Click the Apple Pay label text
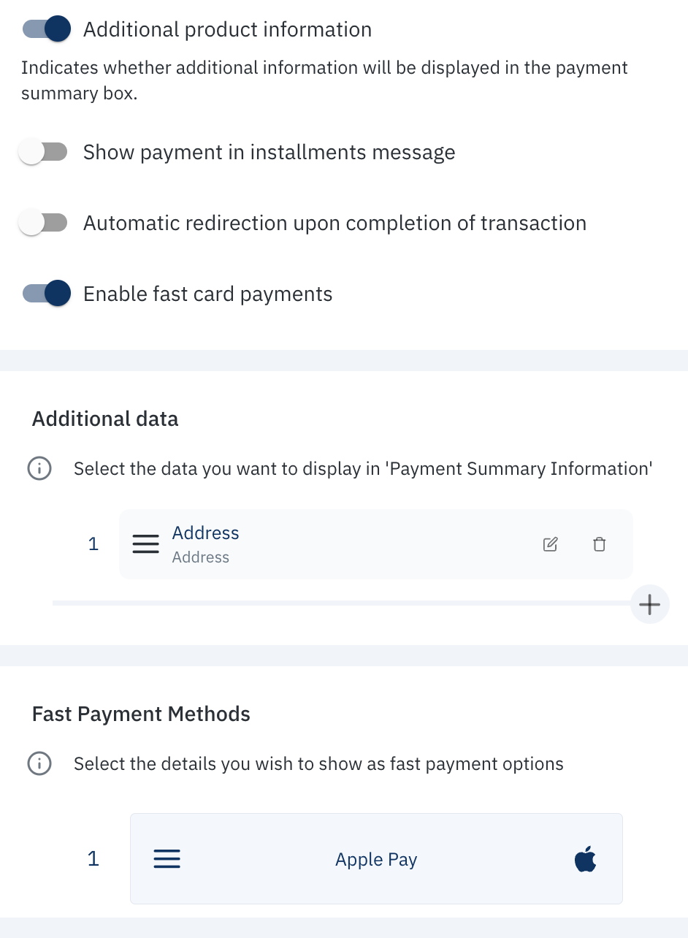Image resolution: width=688 pixels, height=938 pixels. (x=376, y=860)
